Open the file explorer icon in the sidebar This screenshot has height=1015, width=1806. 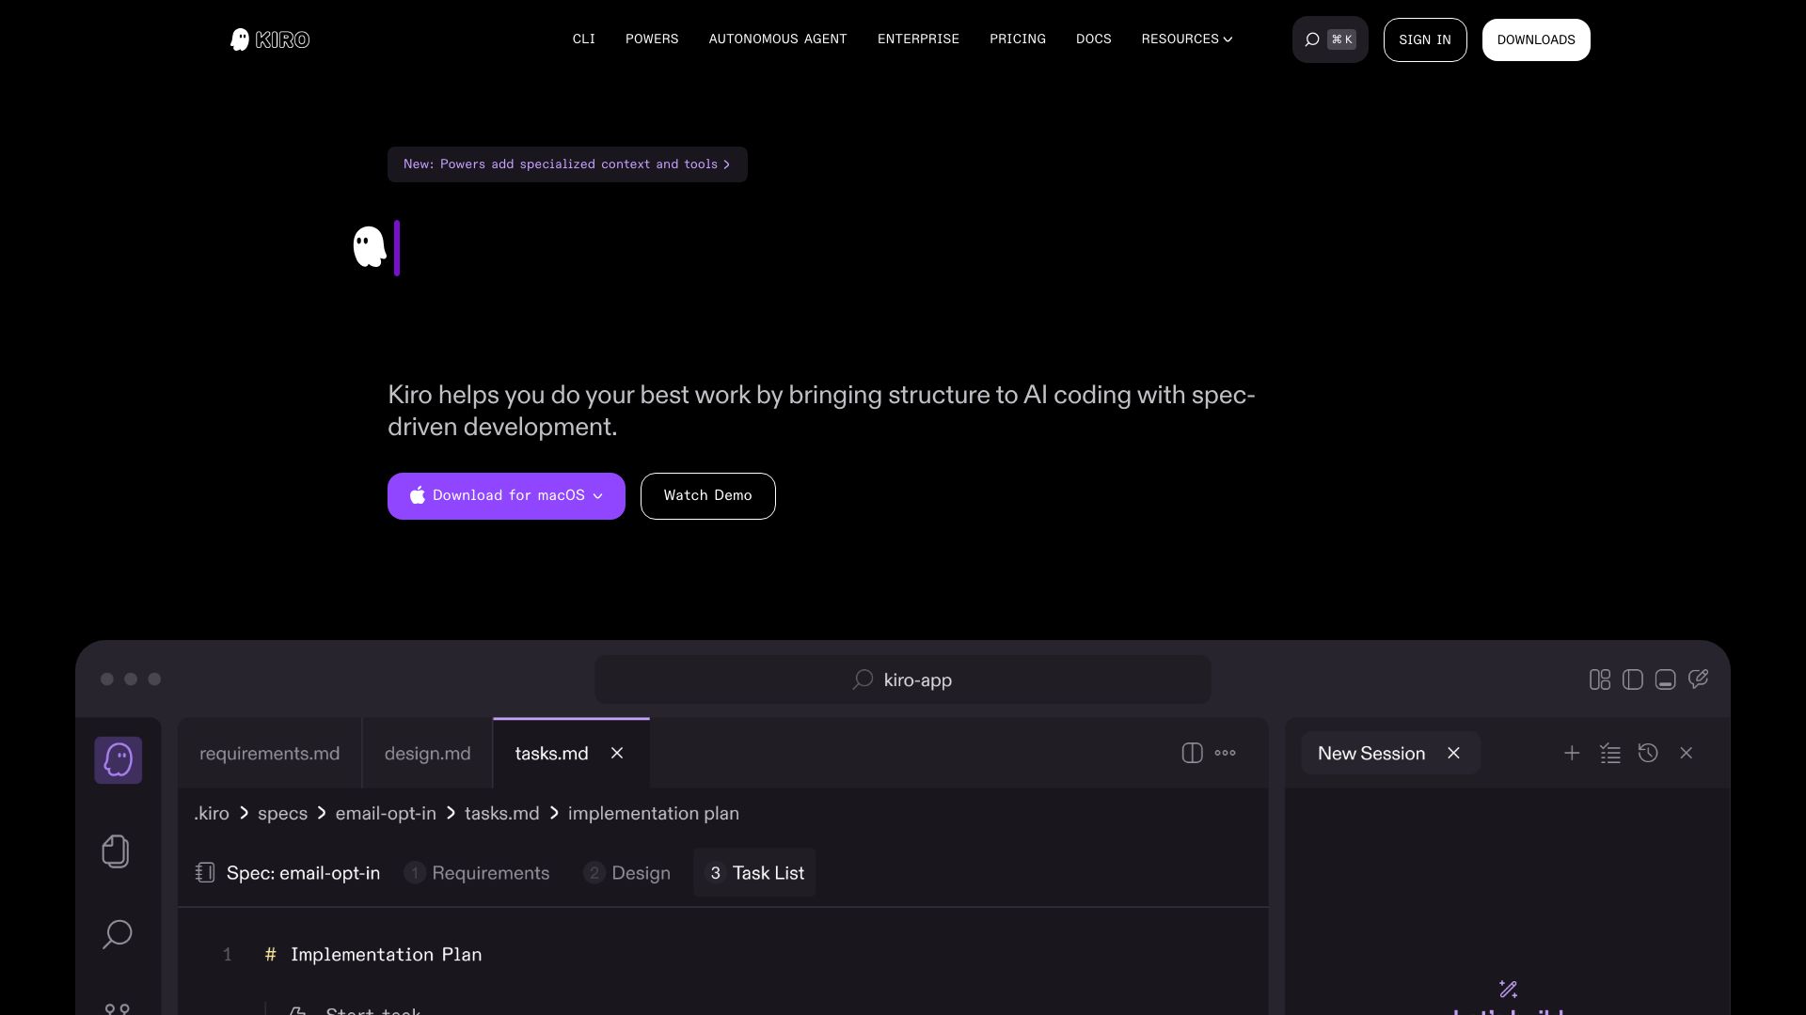[116, 852]
